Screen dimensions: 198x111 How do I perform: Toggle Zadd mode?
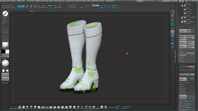click(54, 6)
